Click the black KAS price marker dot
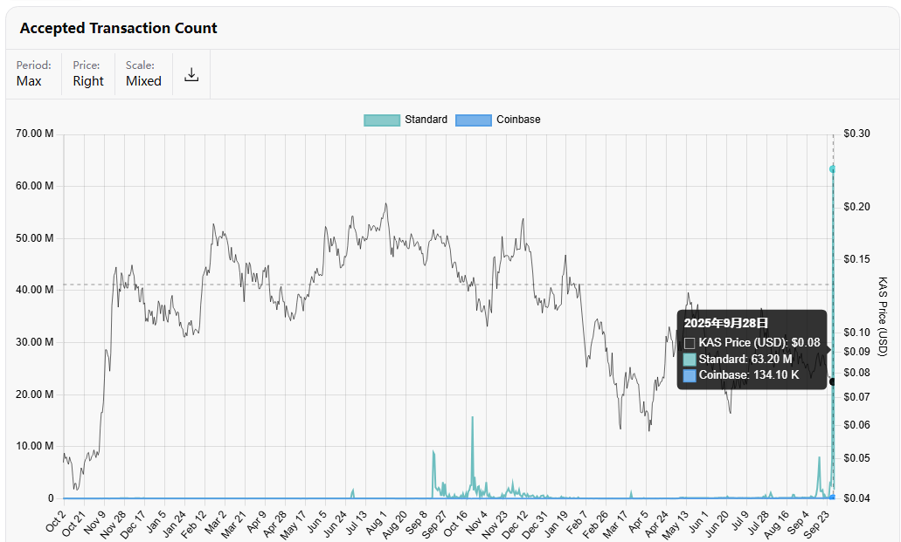The height and width of the screenshot is (542, 901). pyautogui.click(x=833, y=381)
